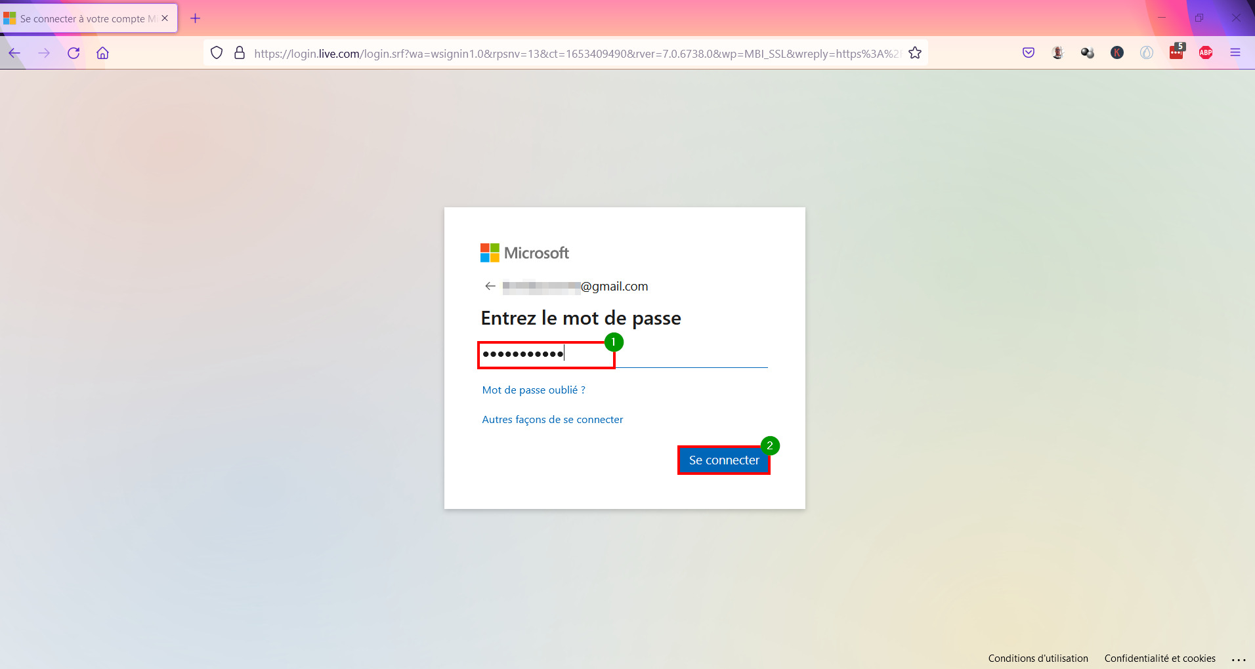Close the Microsoft sign-in tab
The width and height of the screenshot is (1255, 669).
(165, 18)
